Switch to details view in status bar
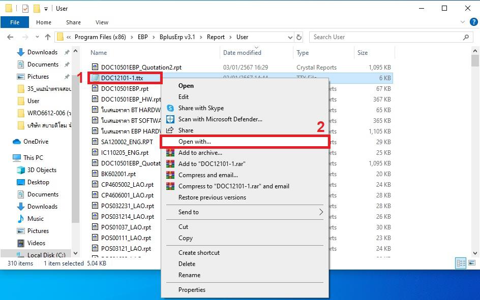Screen dimensions: 480x300 coord(461,263)
